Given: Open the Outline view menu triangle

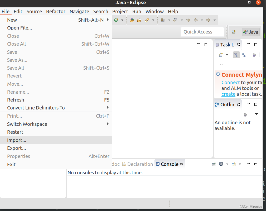Looking at the screenshot, I should [257, 114].
